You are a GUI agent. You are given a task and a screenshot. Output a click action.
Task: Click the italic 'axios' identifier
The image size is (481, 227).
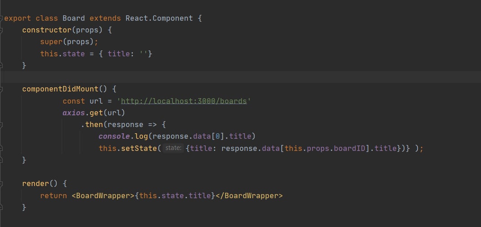coord(74,113)
